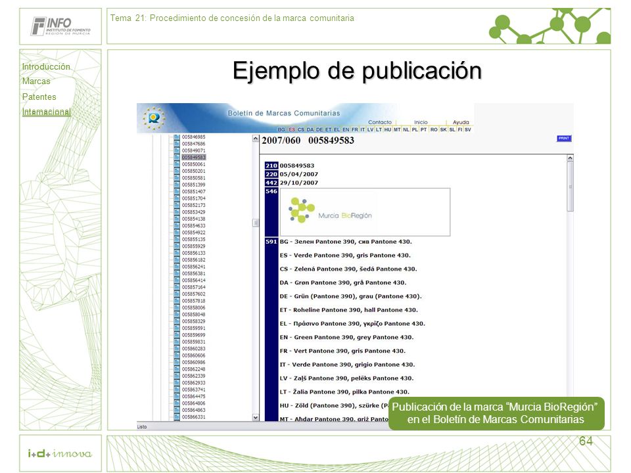631x473 pixels.
Task: Switch bulletin language to BG
Action: [x=281, y=129]
